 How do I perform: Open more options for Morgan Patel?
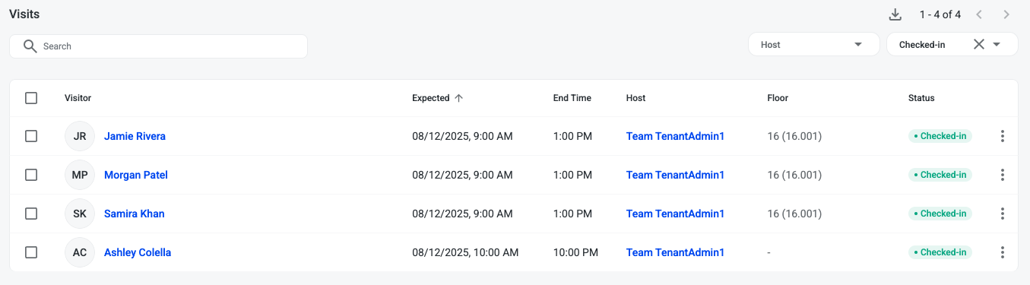pos(1003,175)
